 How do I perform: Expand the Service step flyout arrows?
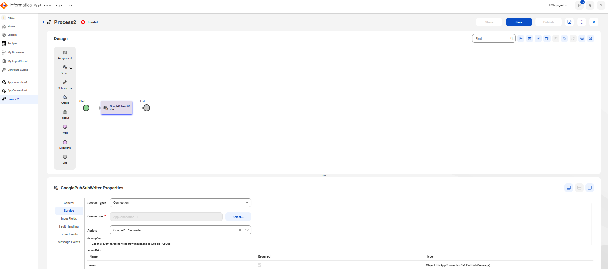(x=71, y=68)
